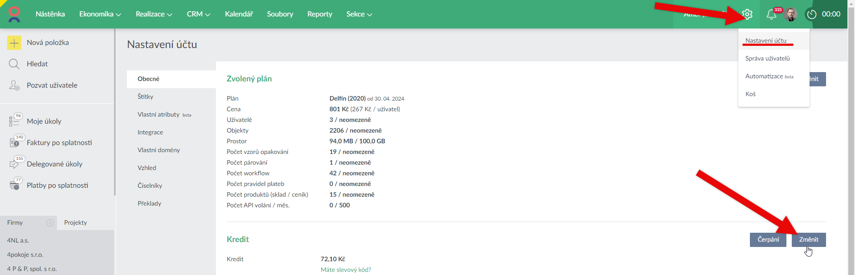Click the Čerpání button
855x275 pixels.
pyautogui.click(x=768, y=240)
